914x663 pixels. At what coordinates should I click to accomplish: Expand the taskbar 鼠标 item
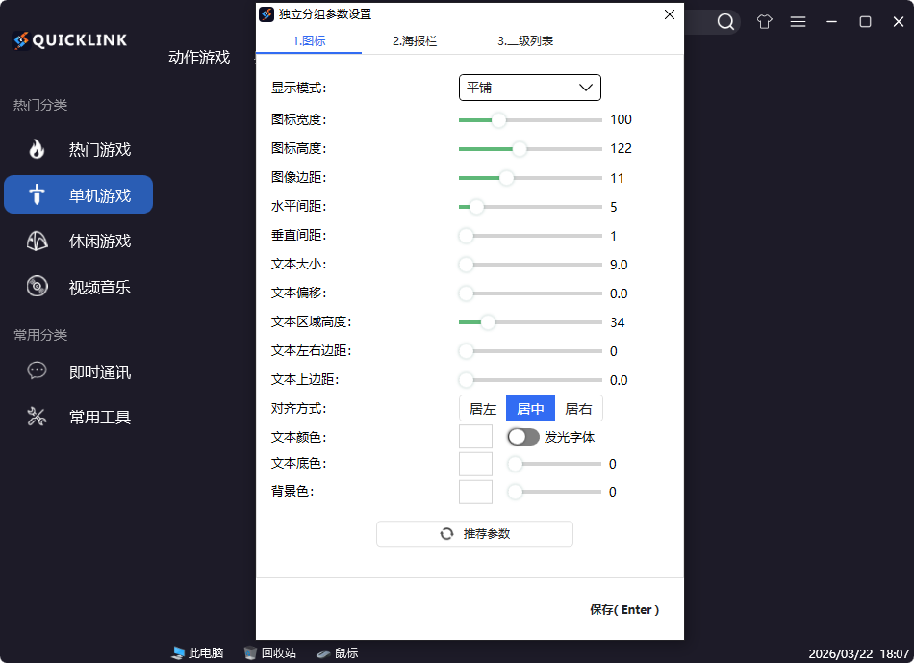(337, 652)
